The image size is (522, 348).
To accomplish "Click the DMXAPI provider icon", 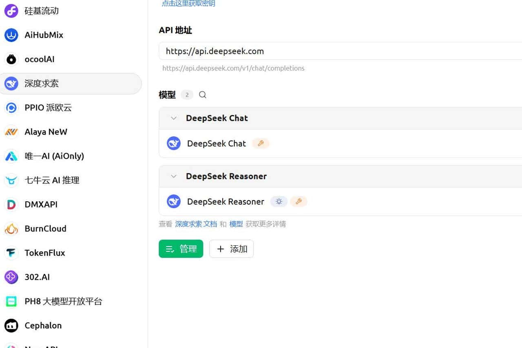I will (x=11, y=204).
